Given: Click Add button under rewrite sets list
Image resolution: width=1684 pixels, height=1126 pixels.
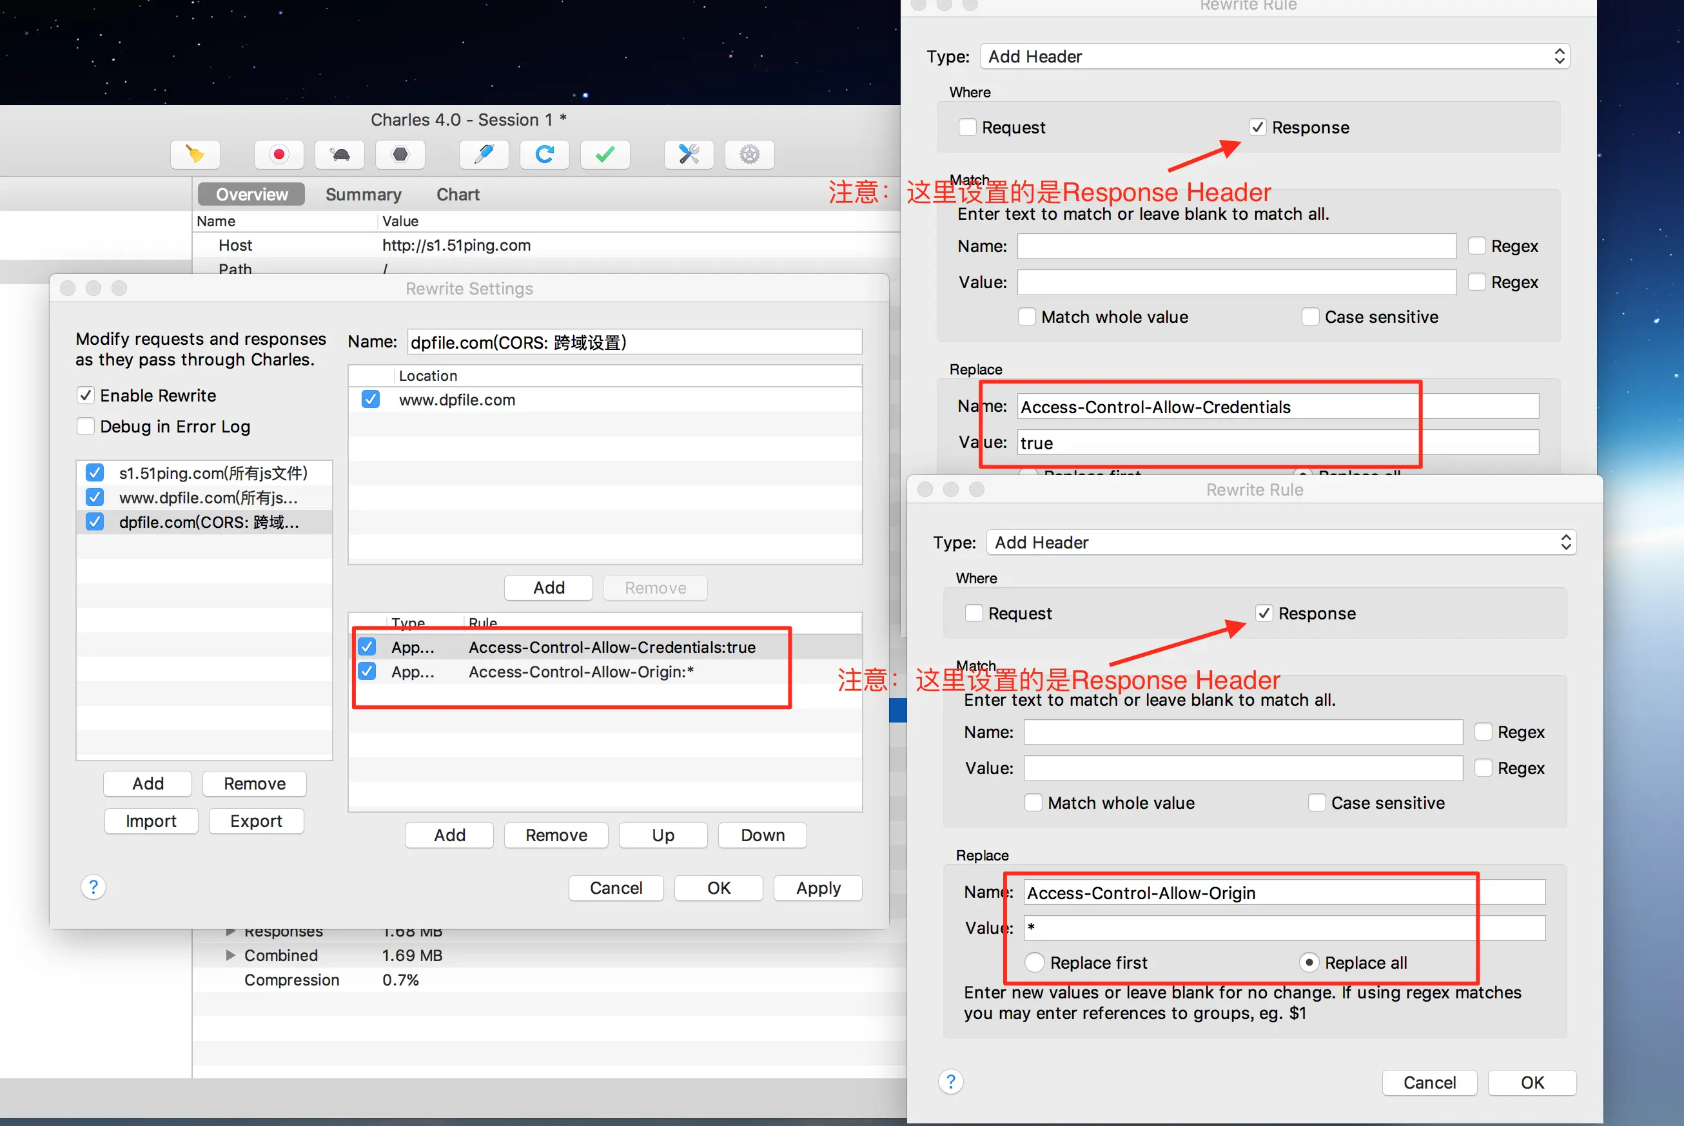Looking at the screenshot, I should [148, 784].
